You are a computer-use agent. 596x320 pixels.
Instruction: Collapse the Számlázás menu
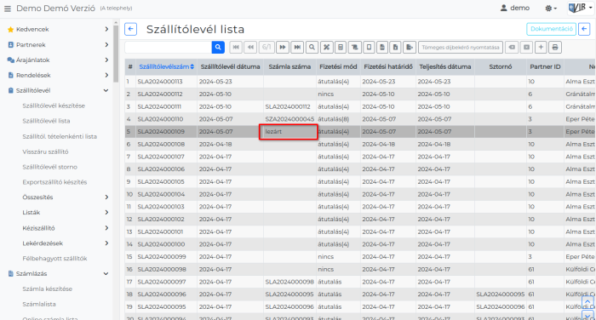(x=58, y=274)
